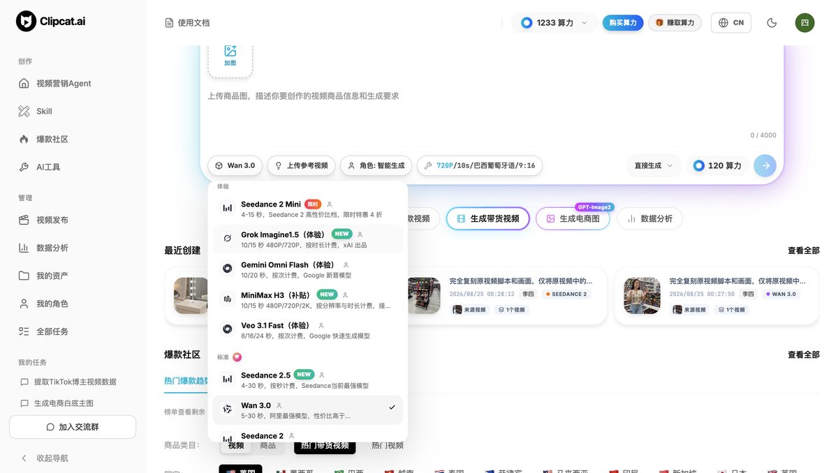Select the 热门视频 filter
The width and height of the screenshot is (838, 473).
click(388, 446)
